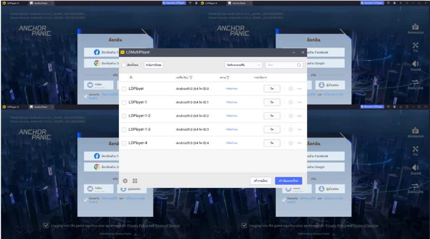Open more options for LDPlayer-4 row
The image size is (430, 239).
click(x=299, y=143)
